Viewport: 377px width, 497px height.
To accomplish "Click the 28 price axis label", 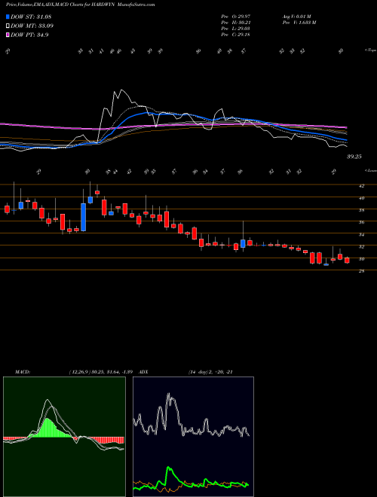I will pos(361,271).
